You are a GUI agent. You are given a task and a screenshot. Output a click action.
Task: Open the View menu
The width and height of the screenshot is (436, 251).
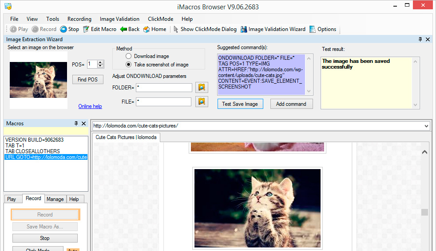32,19
